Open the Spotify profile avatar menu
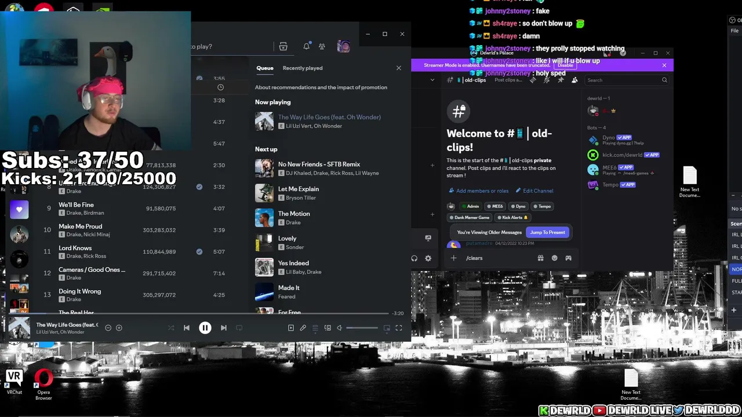The image size is (742, 417). click(x=343, y=46)
